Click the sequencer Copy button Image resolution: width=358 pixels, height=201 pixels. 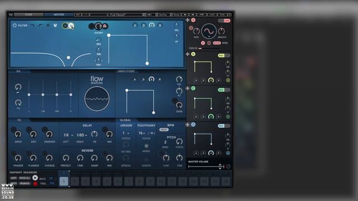point(13,178)
